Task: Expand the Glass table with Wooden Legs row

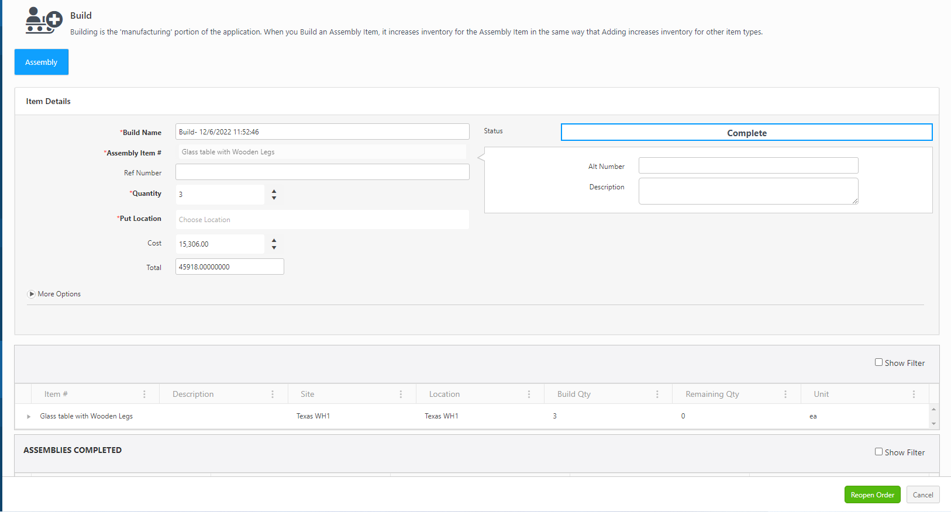Action: click(x=29, y=417)
